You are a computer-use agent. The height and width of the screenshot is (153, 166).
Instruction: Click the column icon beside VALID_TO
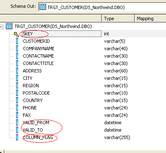17,130
